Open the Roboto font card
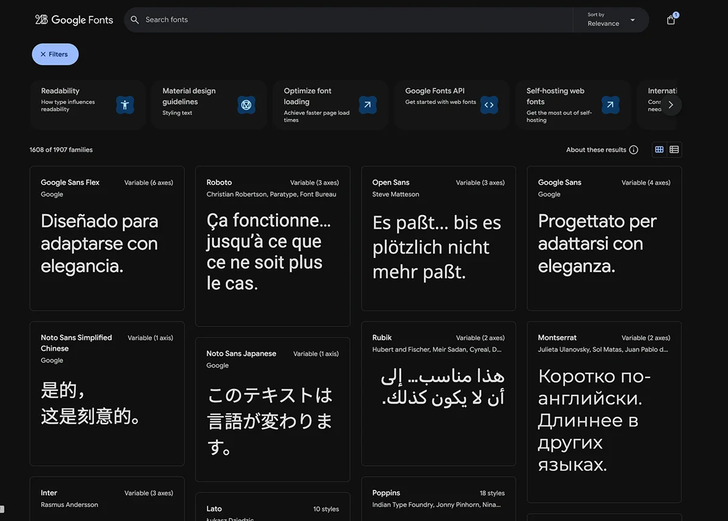The image size is (728, 521). [272, 246]
